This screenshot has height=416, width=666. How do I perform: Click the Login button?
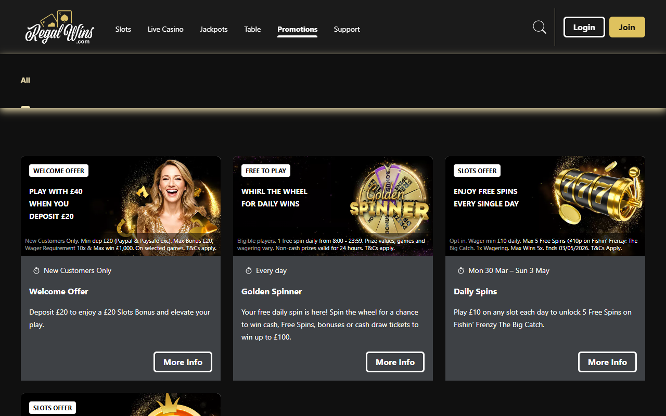584,27
